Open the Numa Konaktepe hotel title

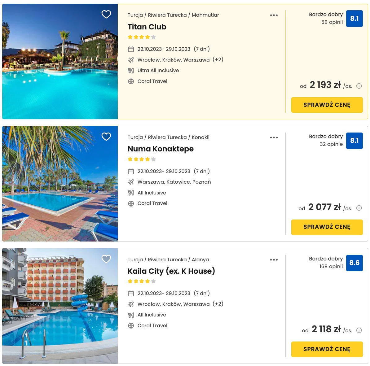click(x=161, y=149)
